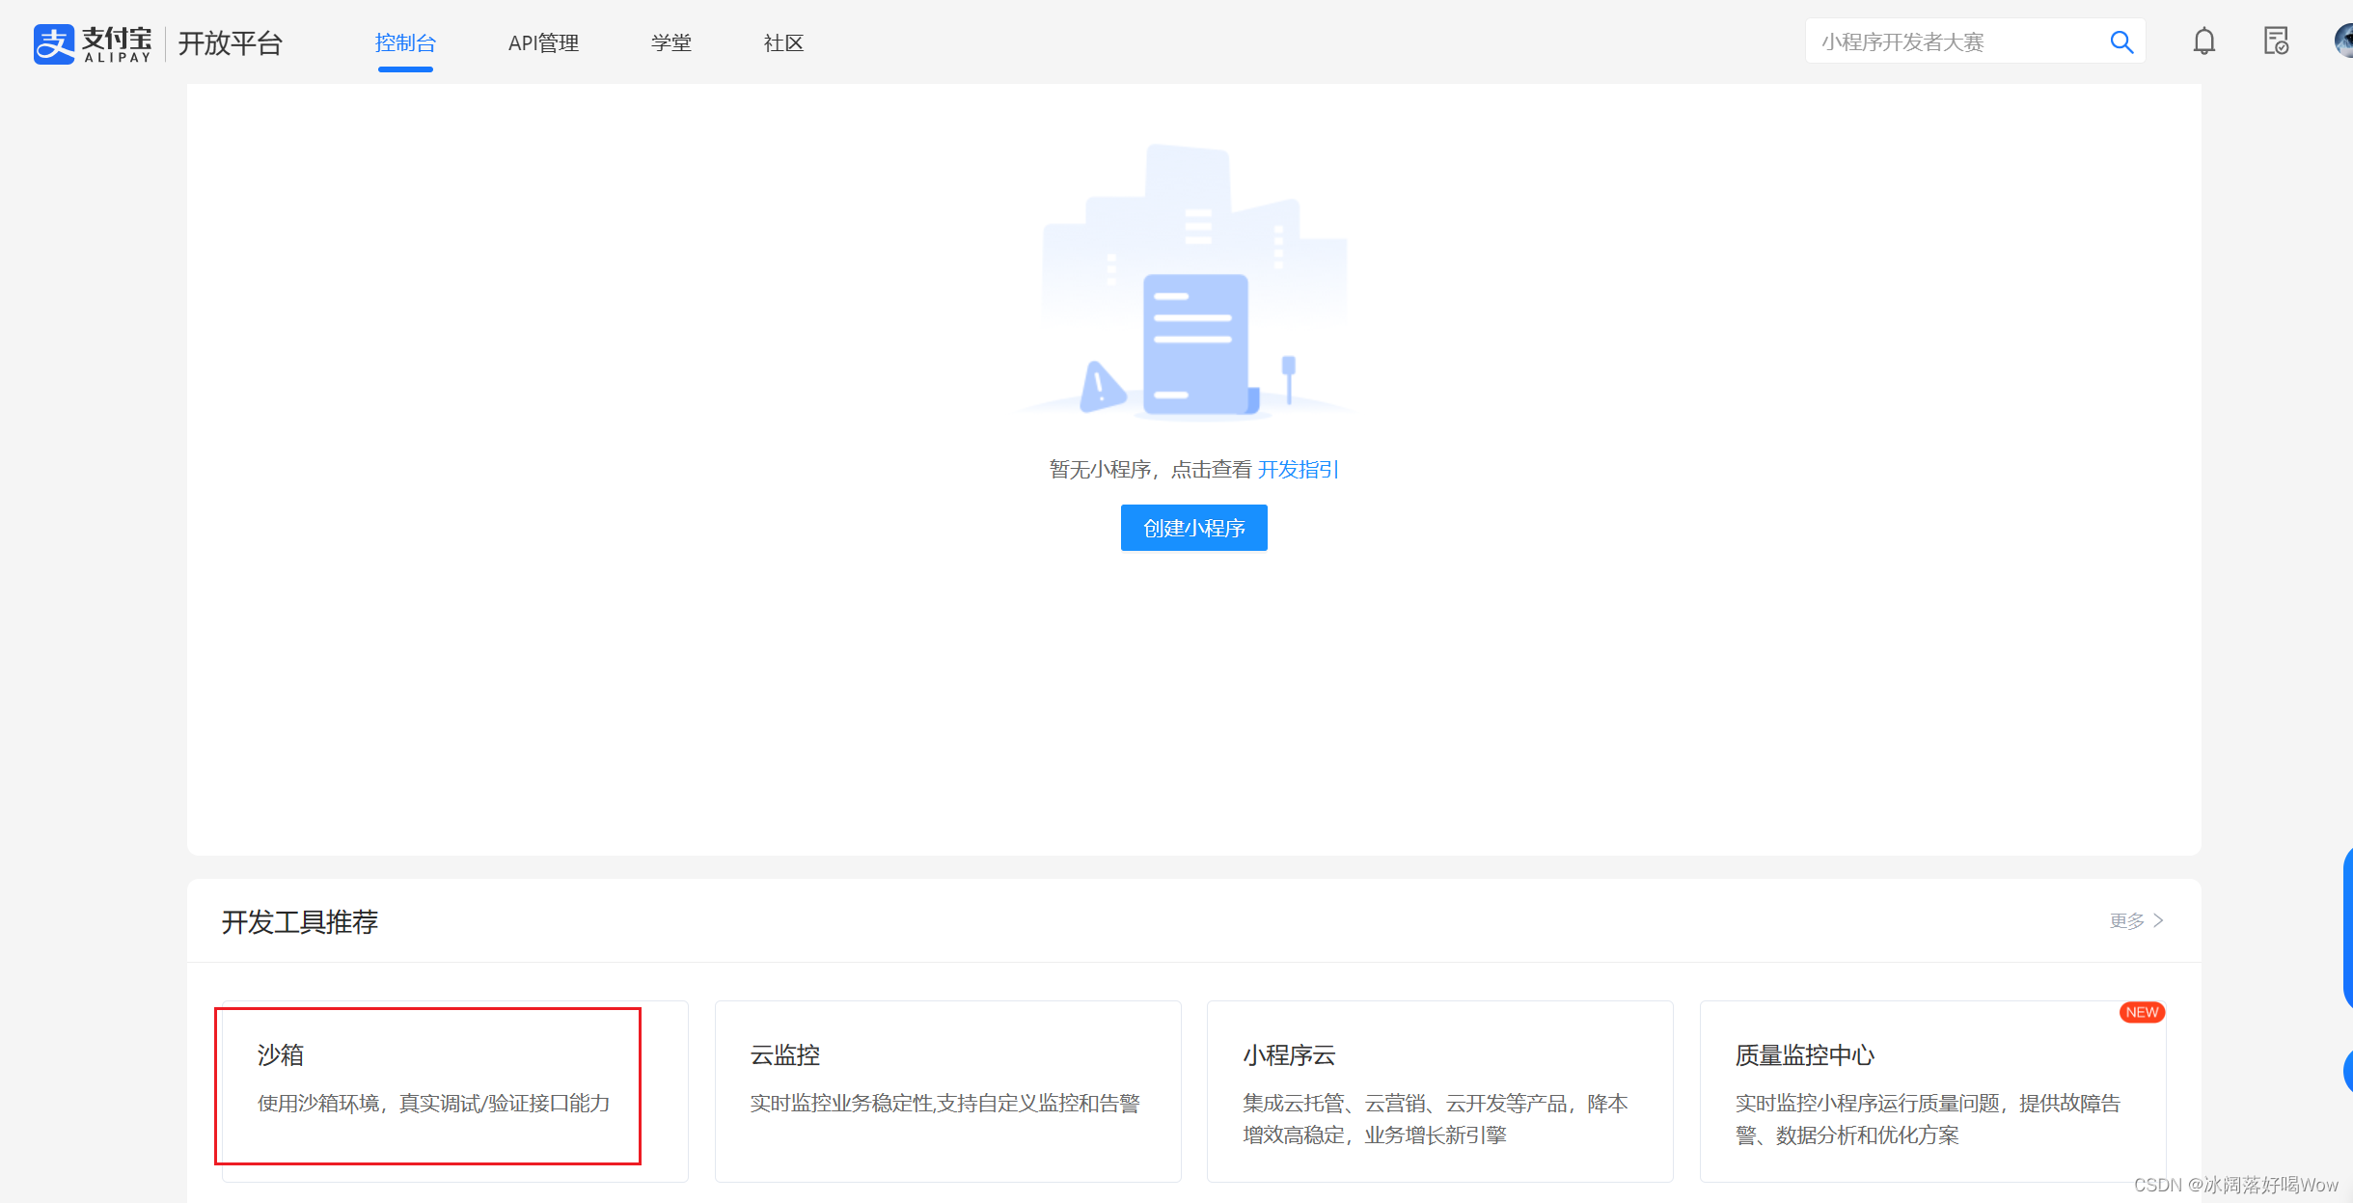This screenshot has width=2353, height=1203.
Task: Click the NEW badge on 质量监控中心
Action: [2141, 1012]
